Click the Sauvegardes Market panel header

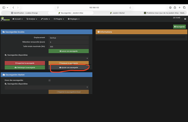pos(47,75)
